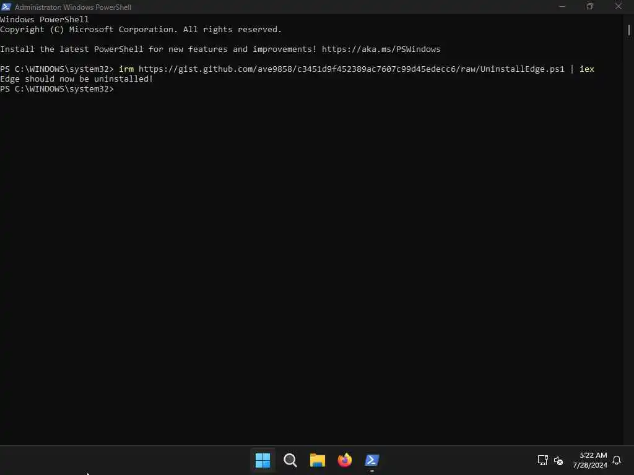Open the notifications bell
This screenshot has width=634, height=475.
(617, 460)
